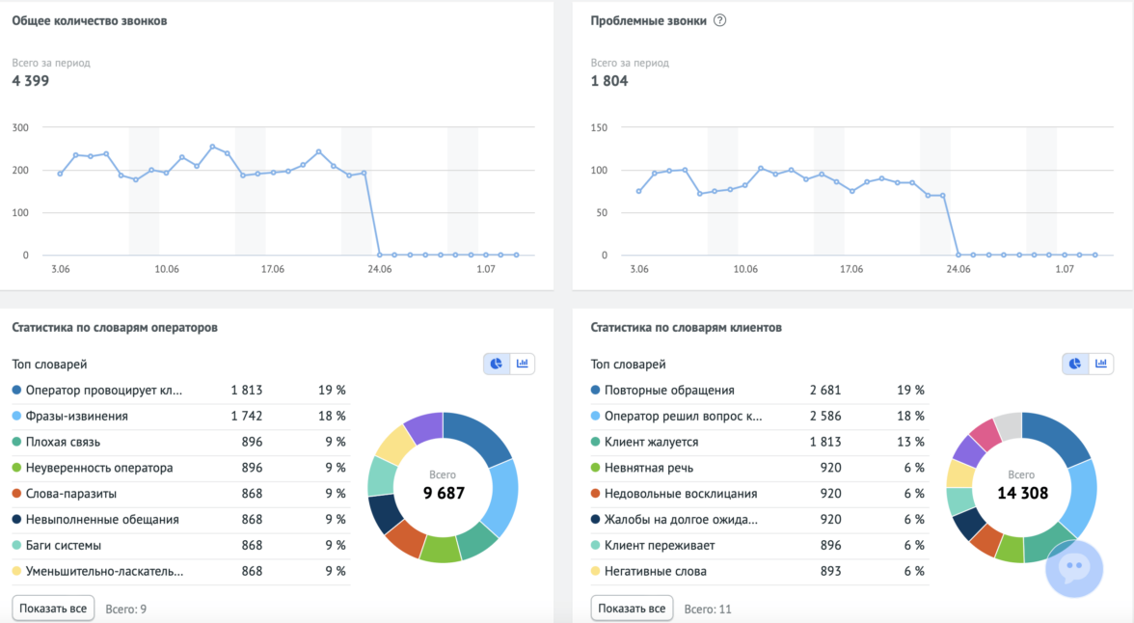Click the 24.06 data point on total calls chart
Image resolution: width=1134 pixels, height=623 pixels.
pos(379,255)
